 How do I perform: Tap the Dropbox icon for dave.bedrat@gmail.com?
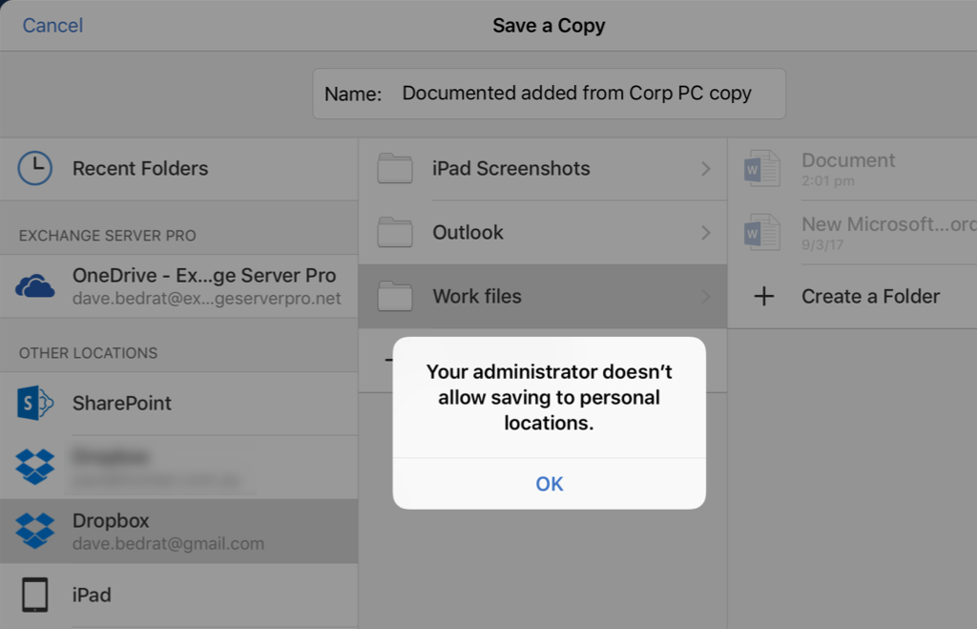tap(35, 531)
